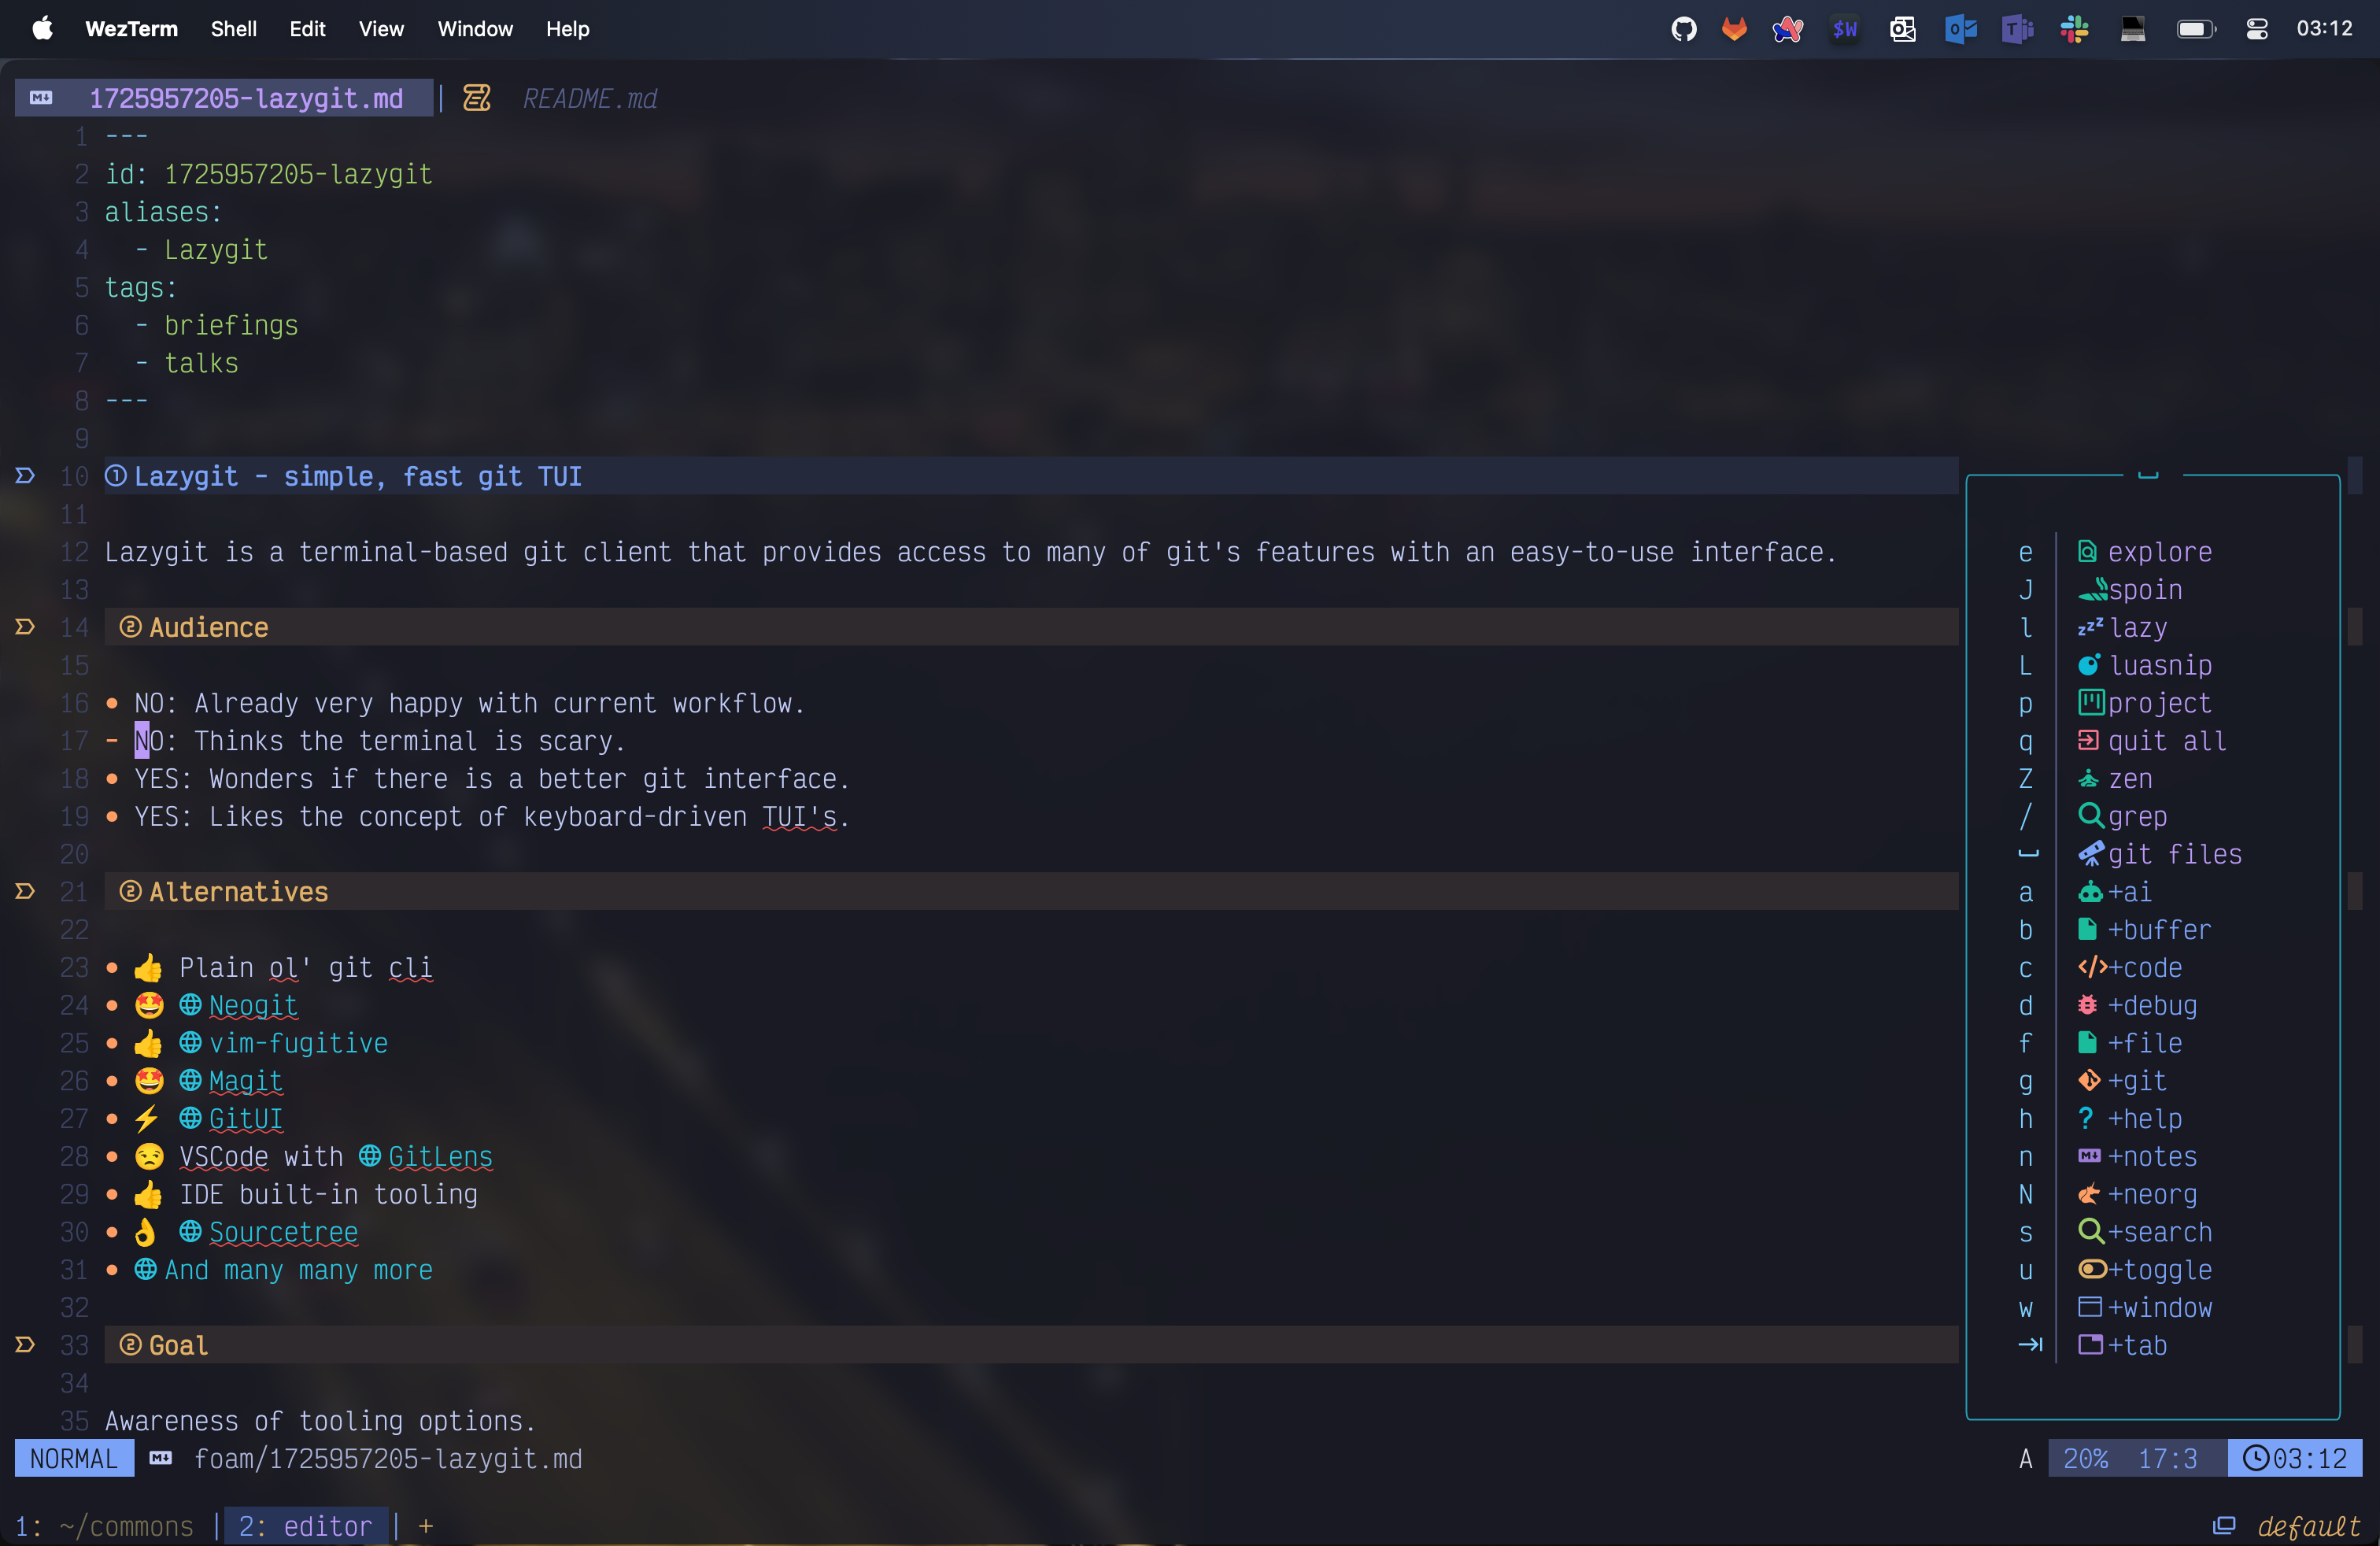Click 'briefings' tag on line 6
This screenshot has width=2380, height=1546.
231,326
